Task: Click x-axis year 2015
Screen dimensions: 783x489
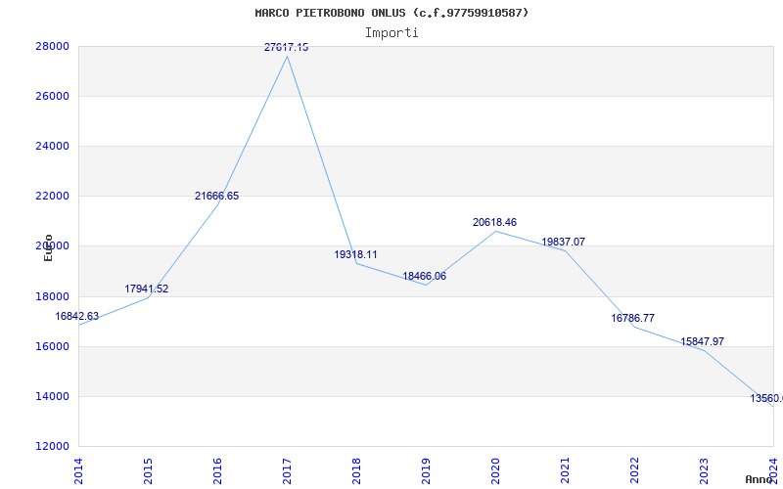Action: pyautogui.click(x=148, y=470)
